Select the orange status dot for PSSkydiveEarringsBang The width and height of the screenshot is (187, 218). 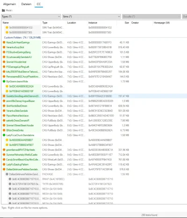4,52
